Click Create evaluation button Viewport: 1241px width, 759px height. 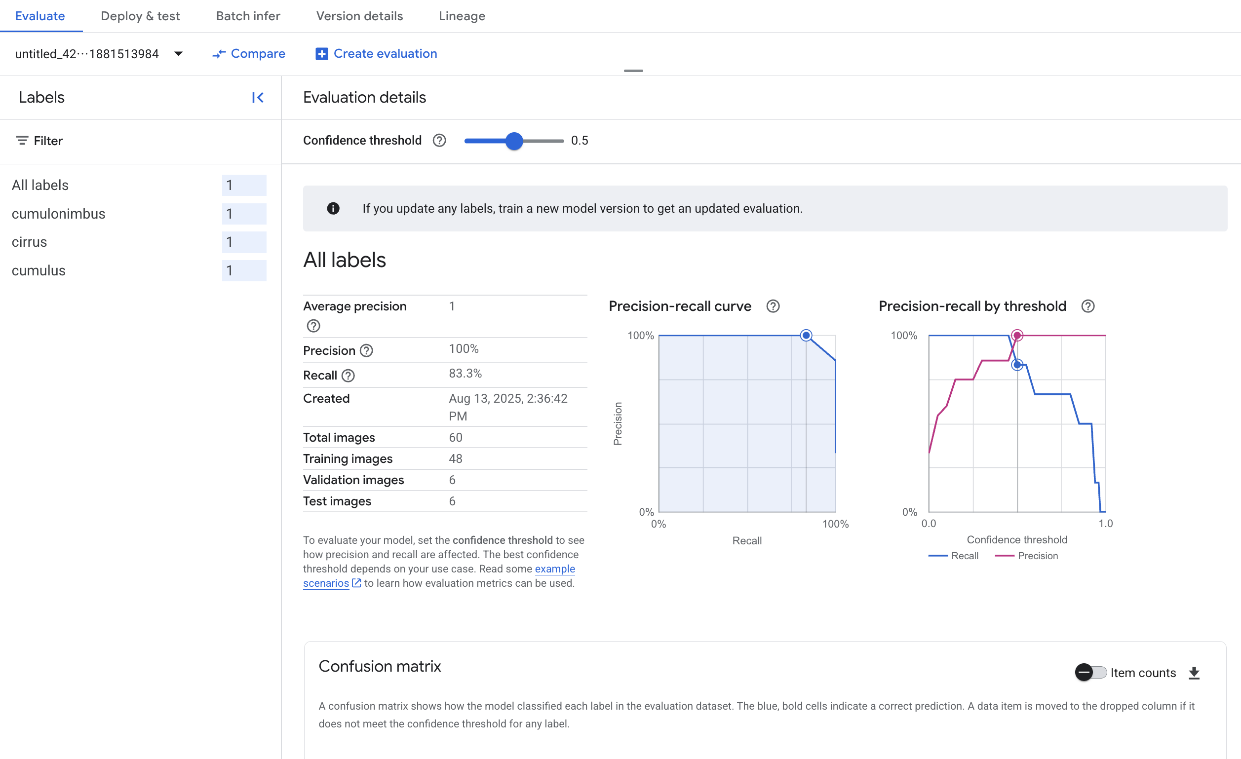[376, 54]
